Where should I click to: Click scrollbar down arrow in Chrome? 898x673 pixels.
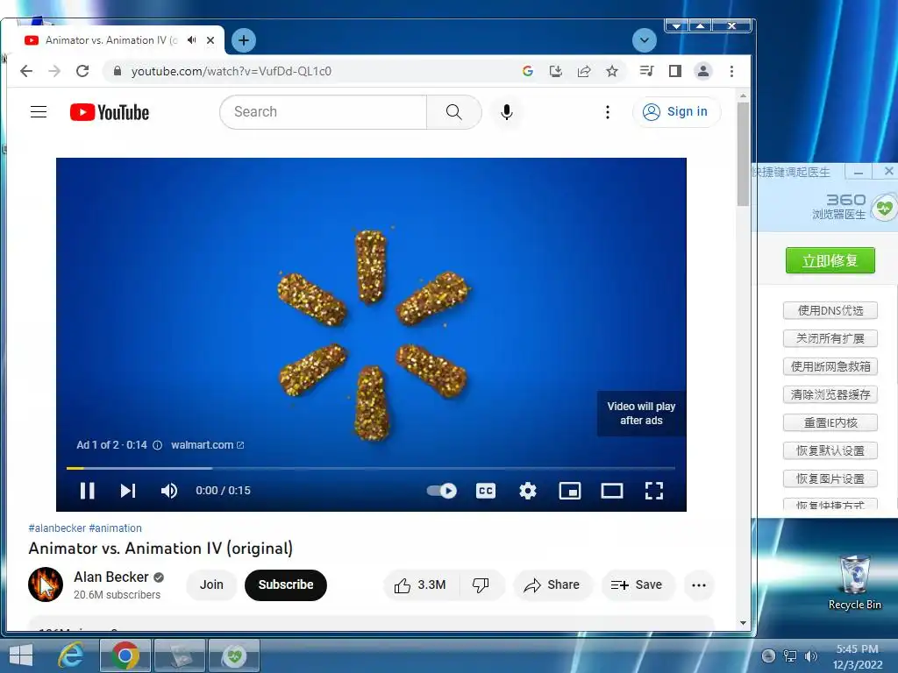743,623
